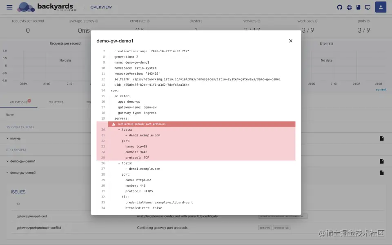This screenshot has height=245, width=392.
Task: Select the gateway/port/protocol-conflict issue
Action: 39,228
